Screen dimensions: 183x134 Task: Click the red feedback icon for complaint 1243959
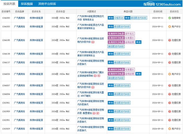coord(170,111)
